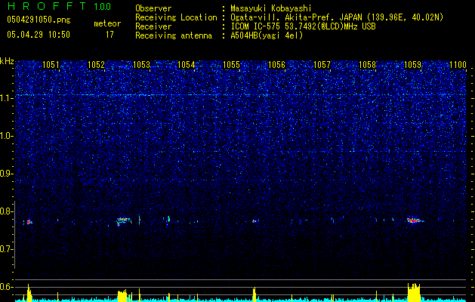Click the Observer field label
This screenshot has width=475, height=302.
tap(153, 8)
